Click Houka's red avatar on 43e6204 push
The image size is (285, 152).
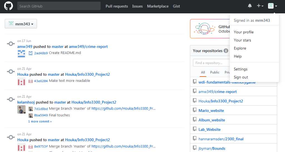21,82
